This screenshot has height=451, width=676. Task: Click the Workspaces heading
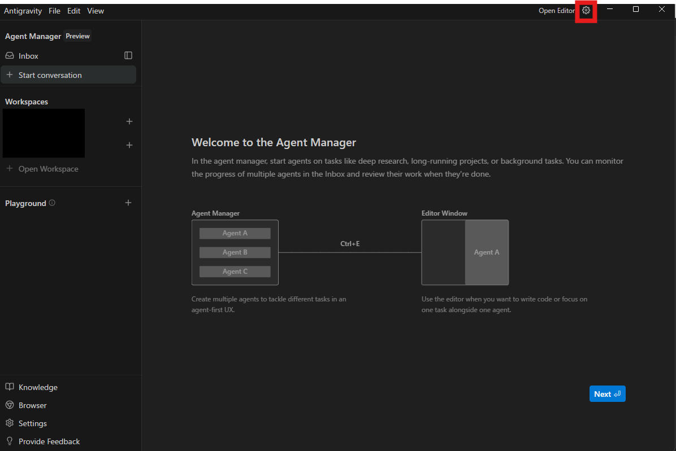tap(27, 102)
